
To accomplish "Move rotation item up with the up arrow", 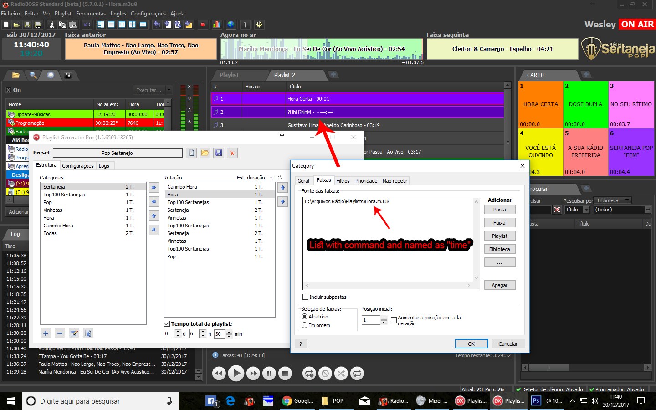I will (283, 187).
